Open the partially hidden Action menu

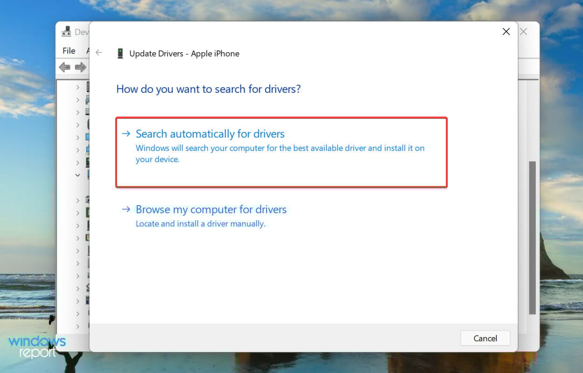(88, 51)
